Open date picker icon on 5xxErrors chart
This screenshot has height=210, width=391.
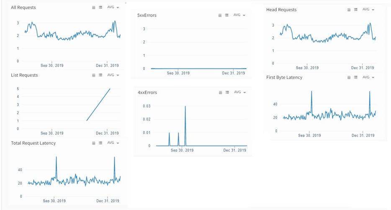[x=220, y=15]
